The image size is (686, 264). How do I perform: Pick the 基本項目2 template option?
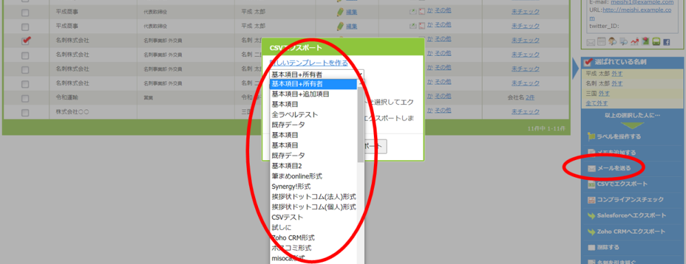point(287,166)
